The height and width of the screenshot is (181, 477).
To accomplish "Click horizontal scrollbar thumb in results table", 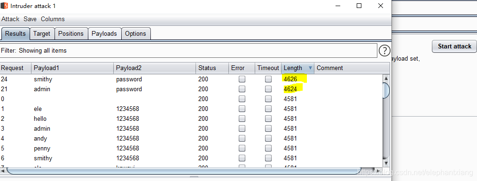I will (x=185, y=171).
